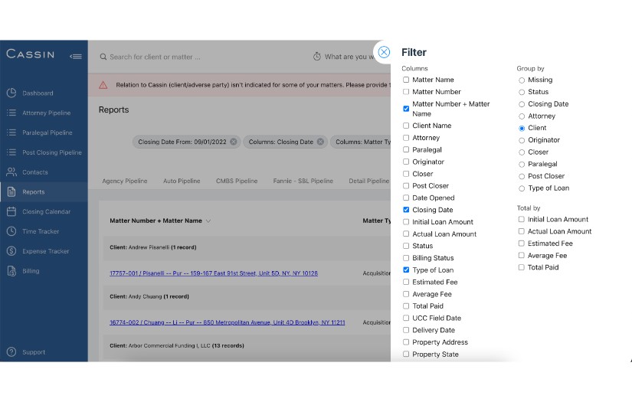Image resolution: width=632 pixels, height=402 pixels.
Task: Remove the Closing Date From filter chip
Action: click(x=234, y=142)
